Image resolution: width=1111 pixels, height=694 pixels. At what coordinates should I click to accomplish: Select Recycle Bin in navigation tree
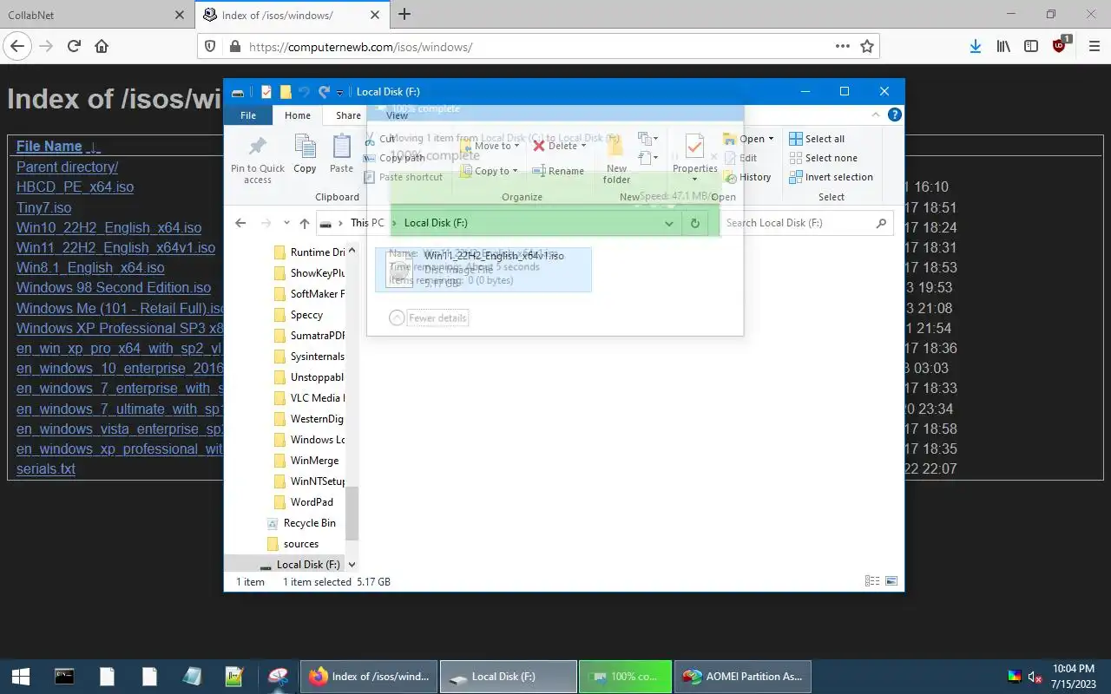(x=300, y=523)
